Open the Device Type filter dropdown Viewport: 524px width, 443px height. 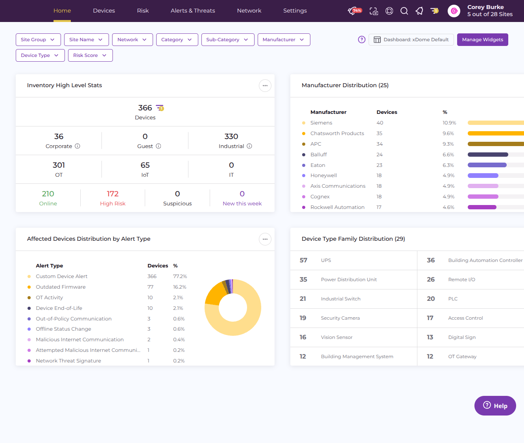(40, 55)
